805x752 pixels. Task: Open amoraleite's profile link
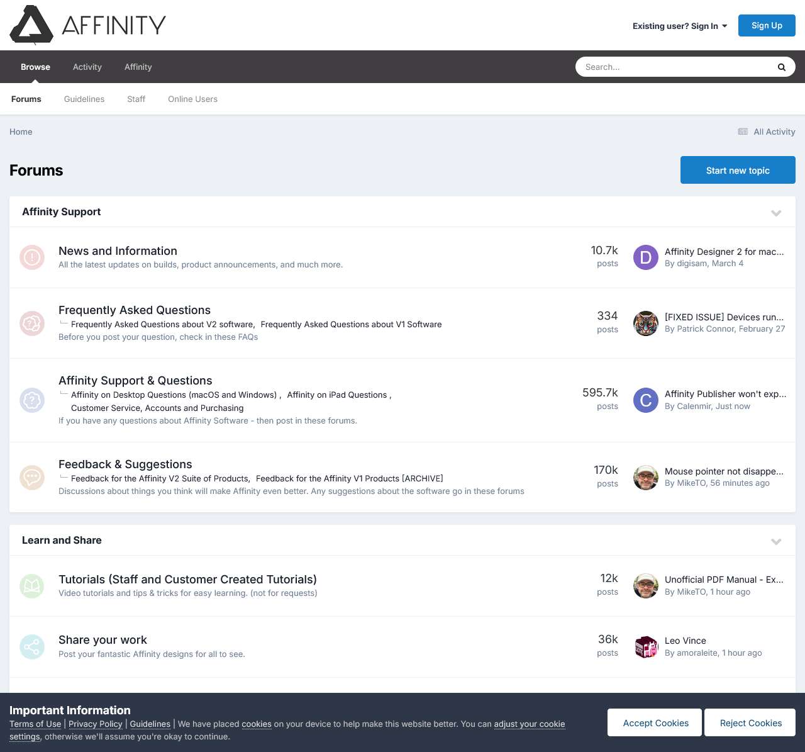(697, 653)
